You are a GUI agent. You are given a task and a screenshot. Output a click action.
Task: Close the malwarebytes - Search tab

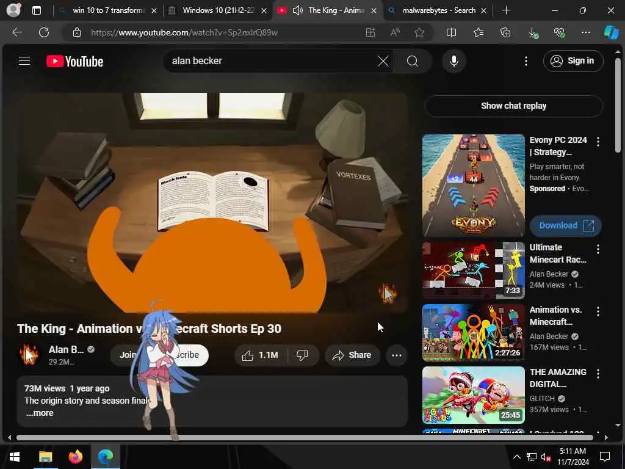tap(483, 11)
